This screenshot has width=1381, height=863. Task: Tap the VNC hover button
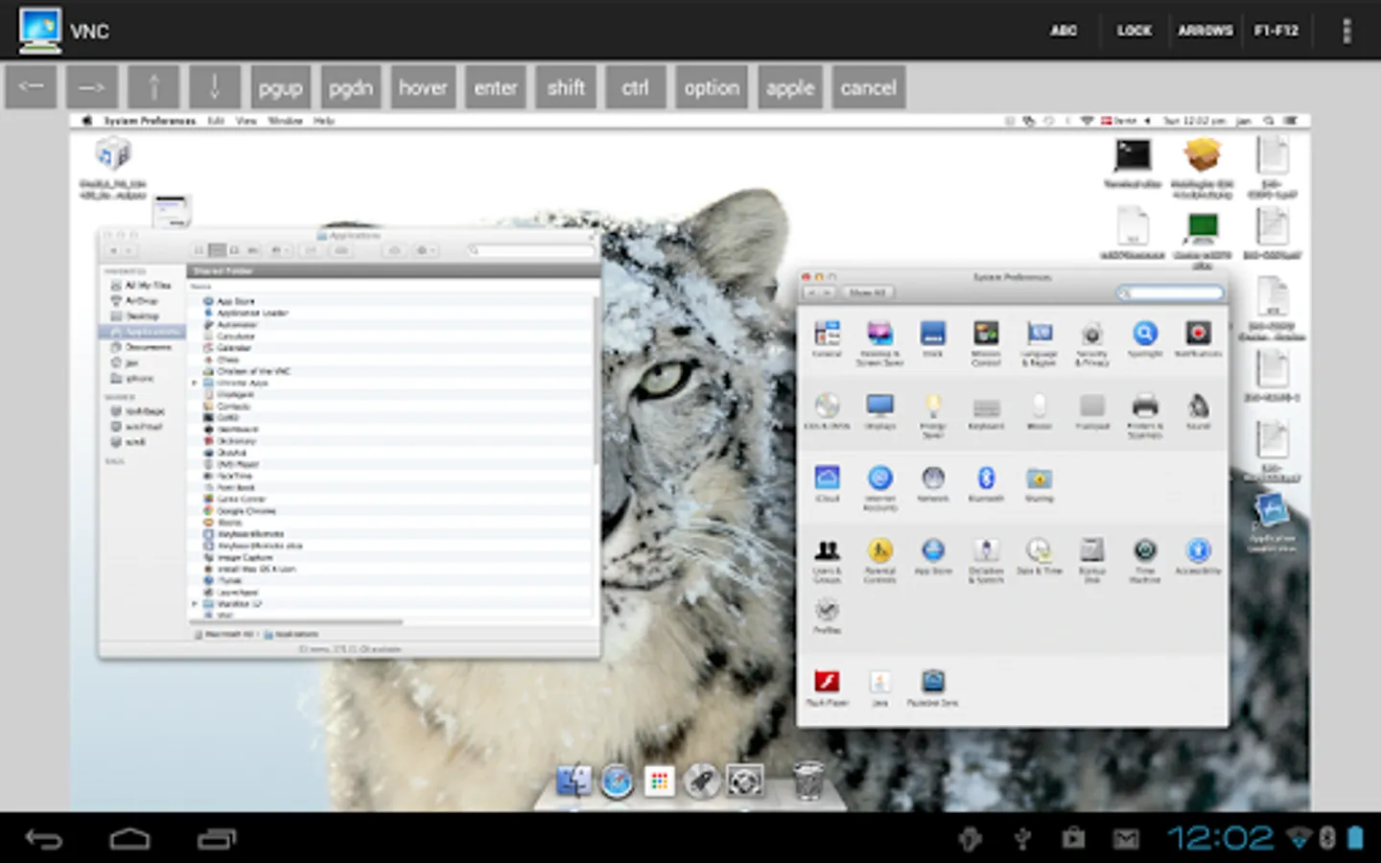[x=423, y=88]
